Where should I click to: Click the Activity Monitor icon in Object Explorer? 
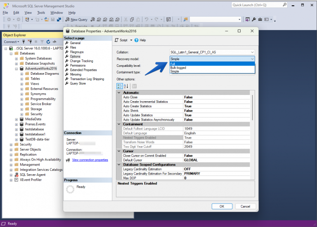(x=54, y=42)
